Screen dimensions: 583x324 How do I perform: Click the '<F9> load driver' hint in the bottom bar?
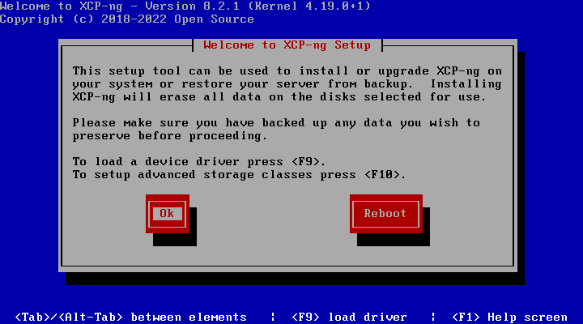pyautogui.click(x=349, y=318)
